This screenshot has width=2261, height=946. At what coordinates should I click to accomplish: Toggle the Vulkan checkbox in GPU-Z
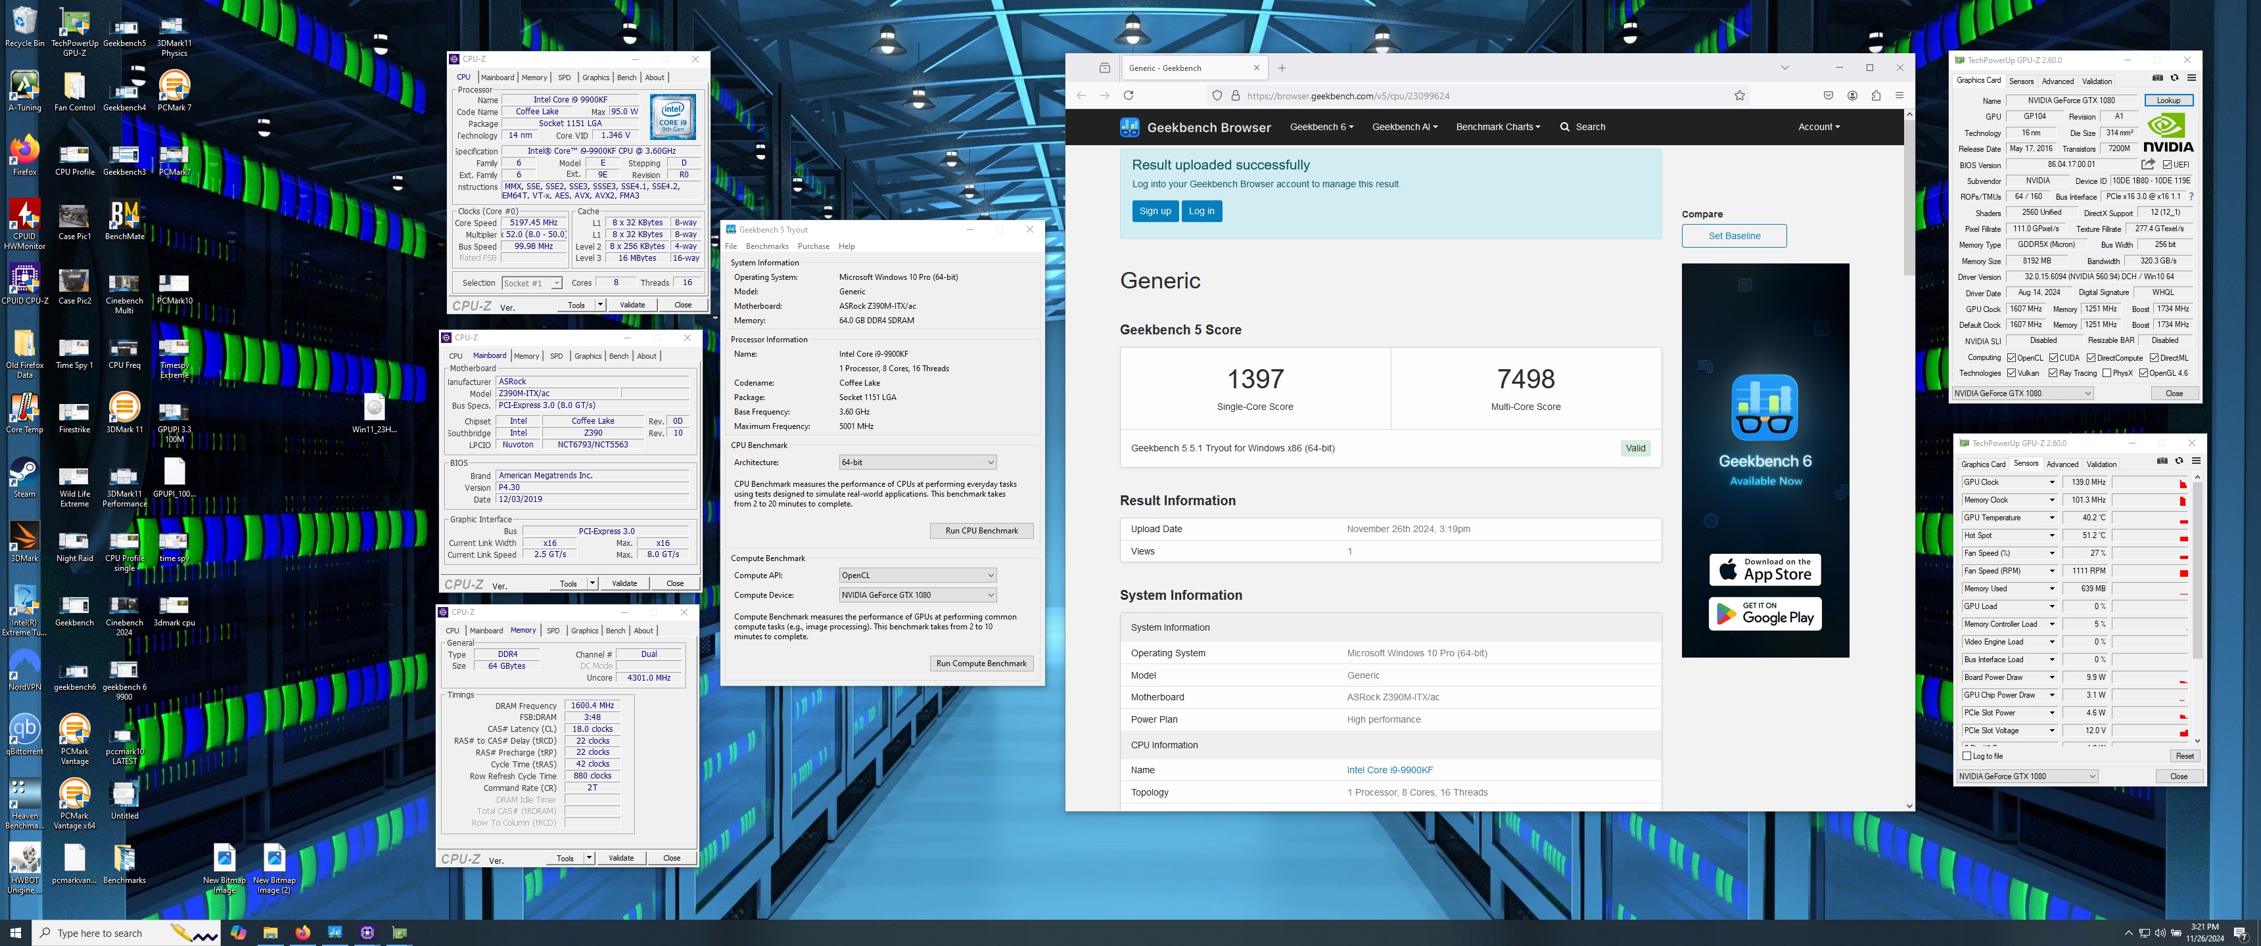point(2011,373)
